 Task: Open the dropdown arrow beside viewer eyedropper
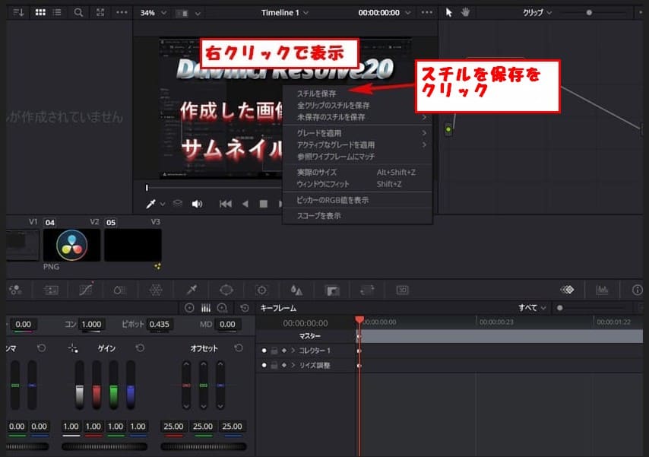[x=163, y=204]
